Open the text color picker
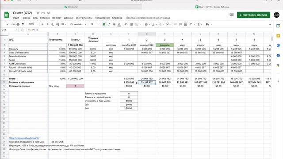This screenshot has height=159, width=283. [x=119, y=24]
